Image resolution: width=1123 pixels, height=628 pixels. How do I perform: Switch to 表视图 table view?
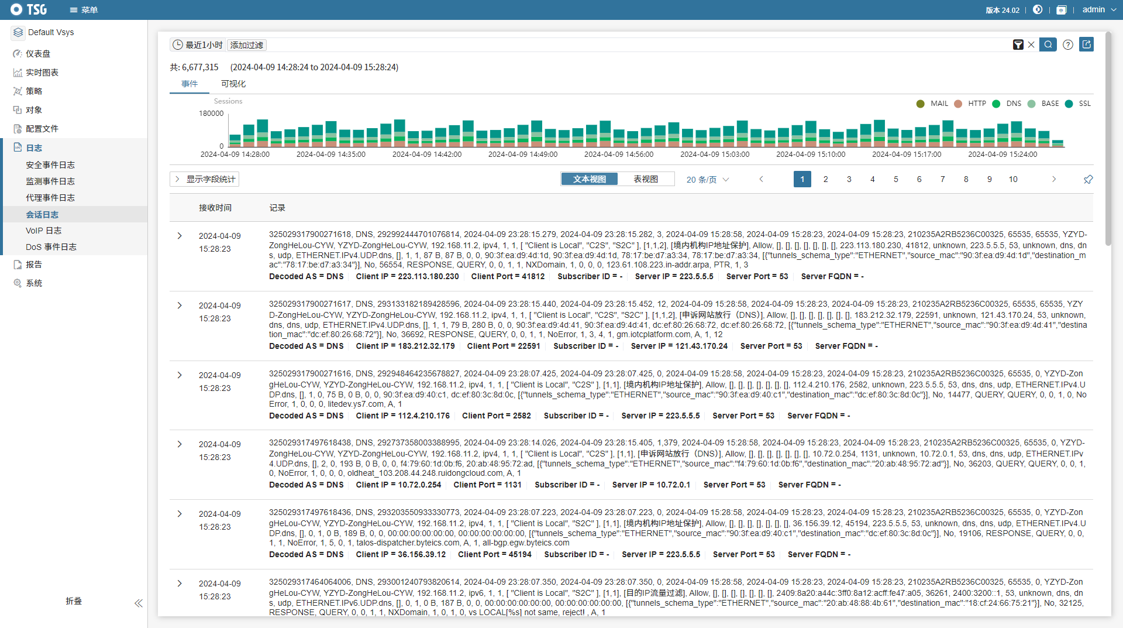point(645,179)
